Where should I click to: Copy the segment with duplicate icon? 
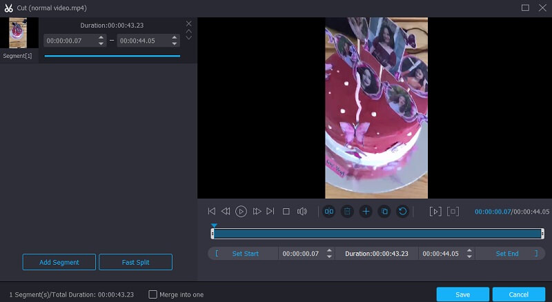point(384,211)
